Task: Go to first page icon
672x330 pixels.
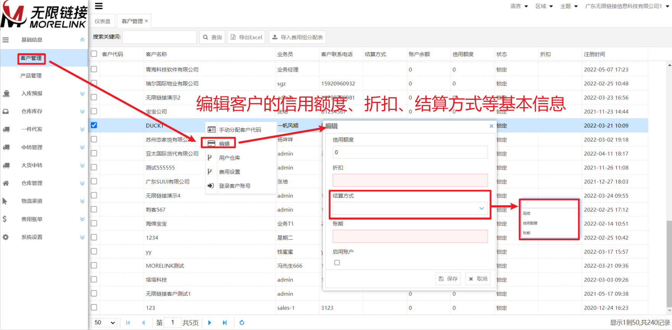Action: [x=128, y=323]
